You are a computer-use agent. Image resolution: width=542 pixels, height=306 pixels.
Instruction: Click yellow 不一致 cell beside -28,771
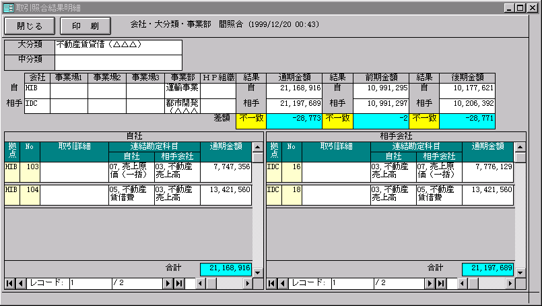(x=424, y=121)
